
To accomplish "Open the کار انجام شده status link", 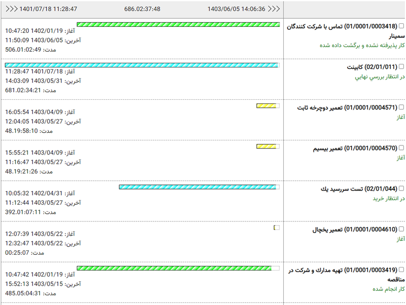I will 387,289.
